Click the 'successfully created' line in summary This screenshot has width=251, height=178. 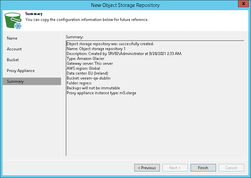[110, 44]
